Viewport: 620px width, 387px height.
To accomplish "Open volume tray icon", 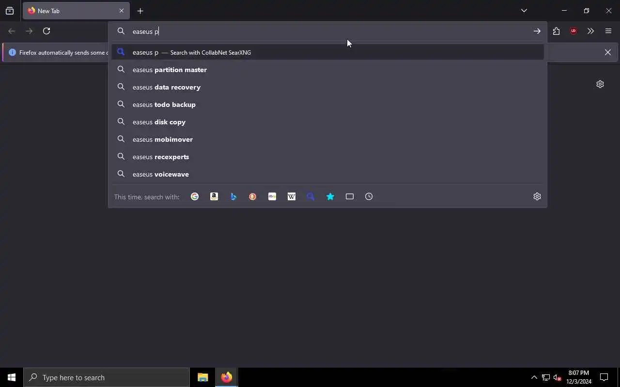I will 558,377.
